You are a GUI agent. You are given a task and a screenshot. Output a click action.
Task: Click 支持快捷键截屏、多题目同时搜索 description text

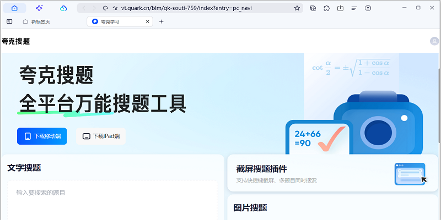(x=276, y=180)
